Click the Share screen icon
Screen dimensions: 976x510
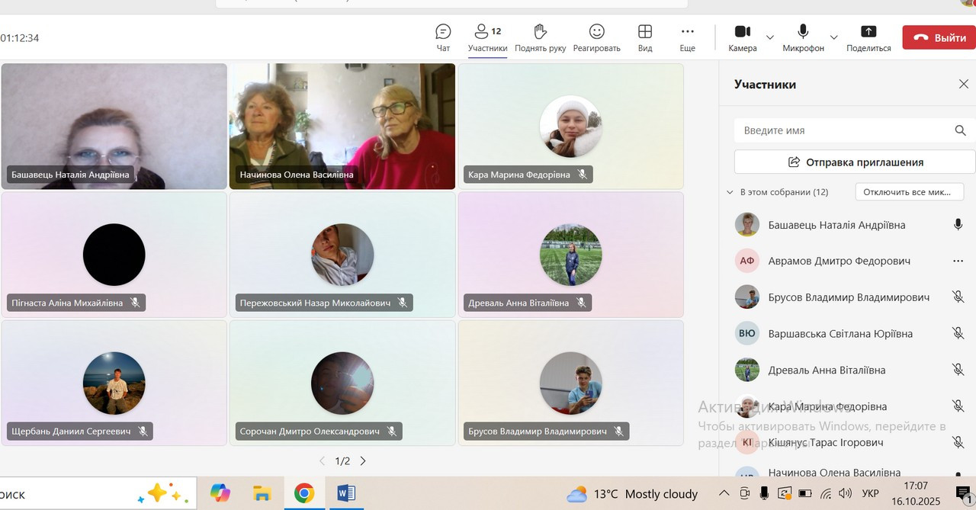pos(868,37)
